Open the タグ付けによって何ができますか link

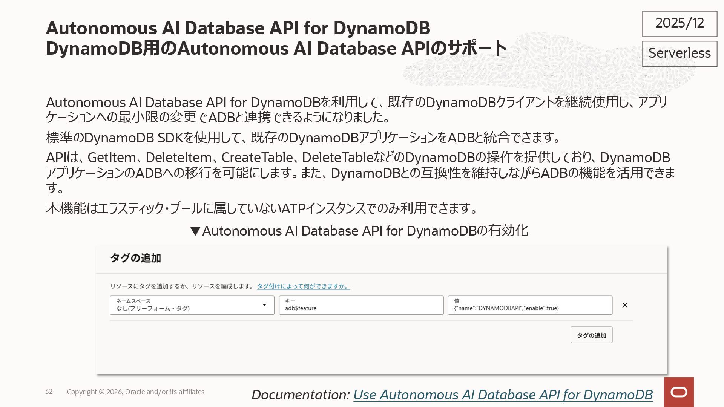pos(303,286)
